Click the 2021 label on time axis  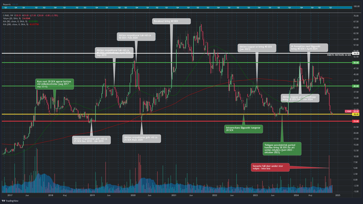tap(174, 195)
